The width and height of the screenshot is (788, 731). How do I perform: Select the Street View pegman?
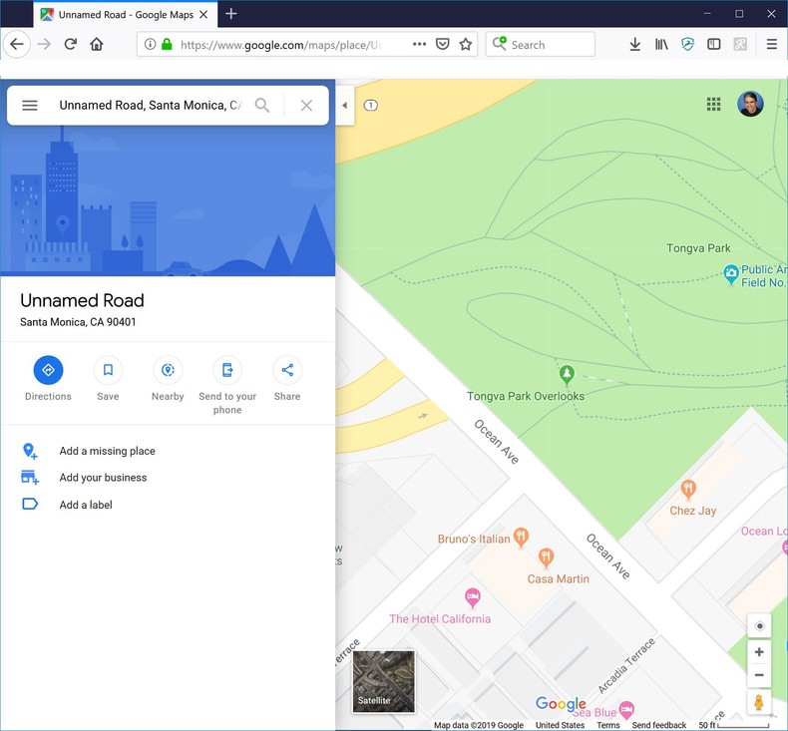759,701
